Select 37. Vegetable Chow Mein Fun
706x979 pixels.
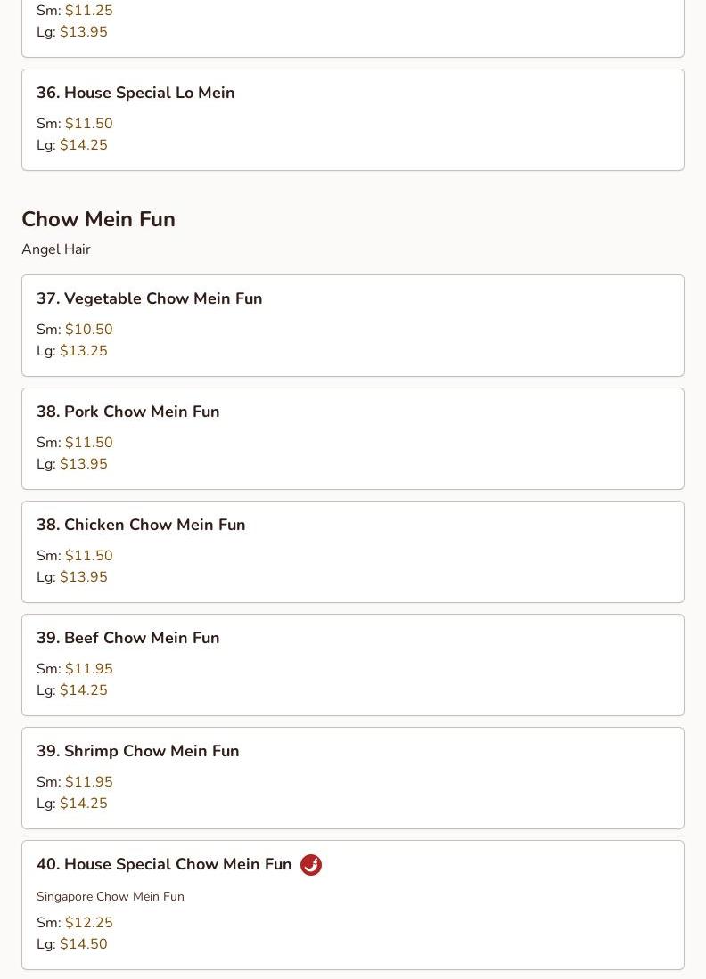point(353,325)
